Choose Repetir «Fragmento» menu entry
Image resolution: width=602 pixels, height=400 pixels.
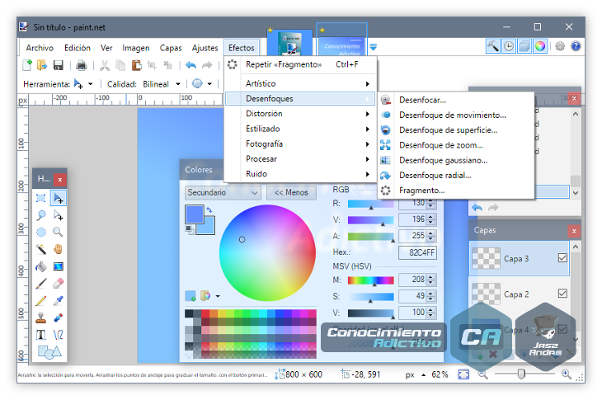300,64
